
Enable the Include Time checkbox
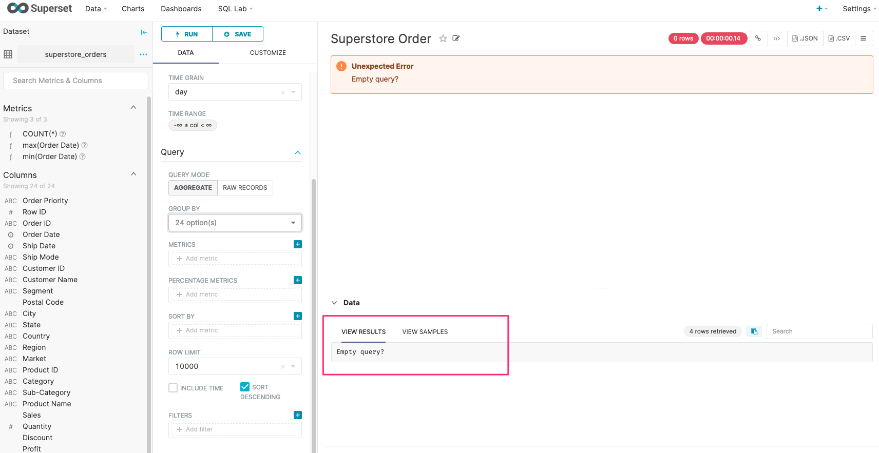click(173, 388)
